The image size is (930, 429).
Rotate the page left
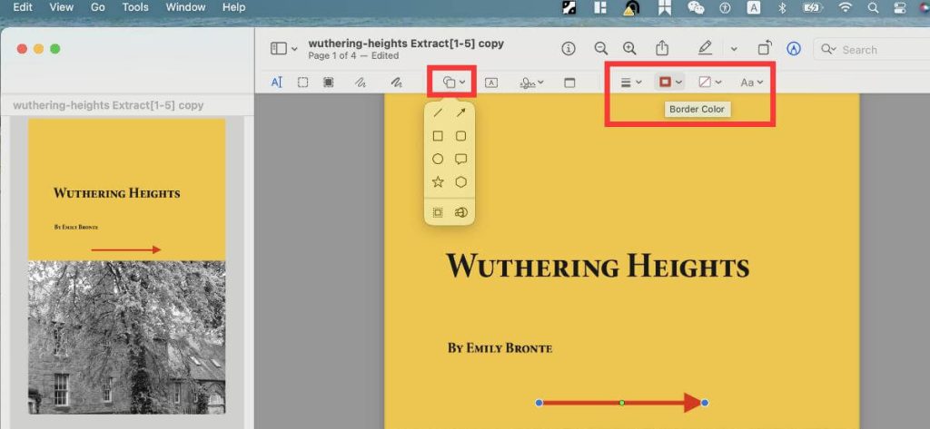click(765, 49)
